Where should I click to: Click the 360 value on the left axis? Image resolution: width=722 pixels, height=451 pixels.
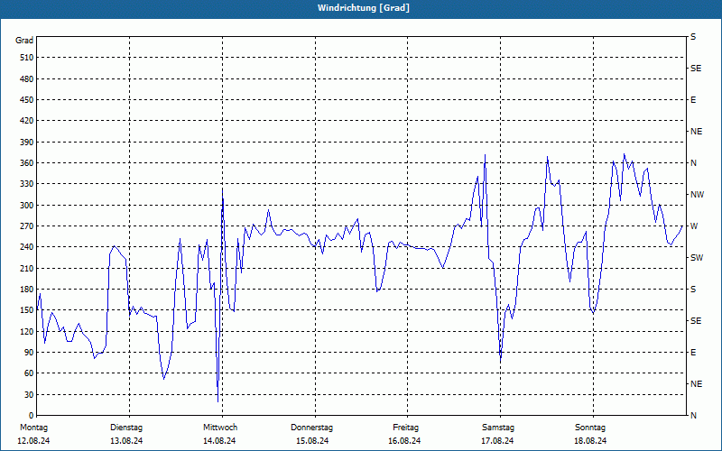point(27,163)
